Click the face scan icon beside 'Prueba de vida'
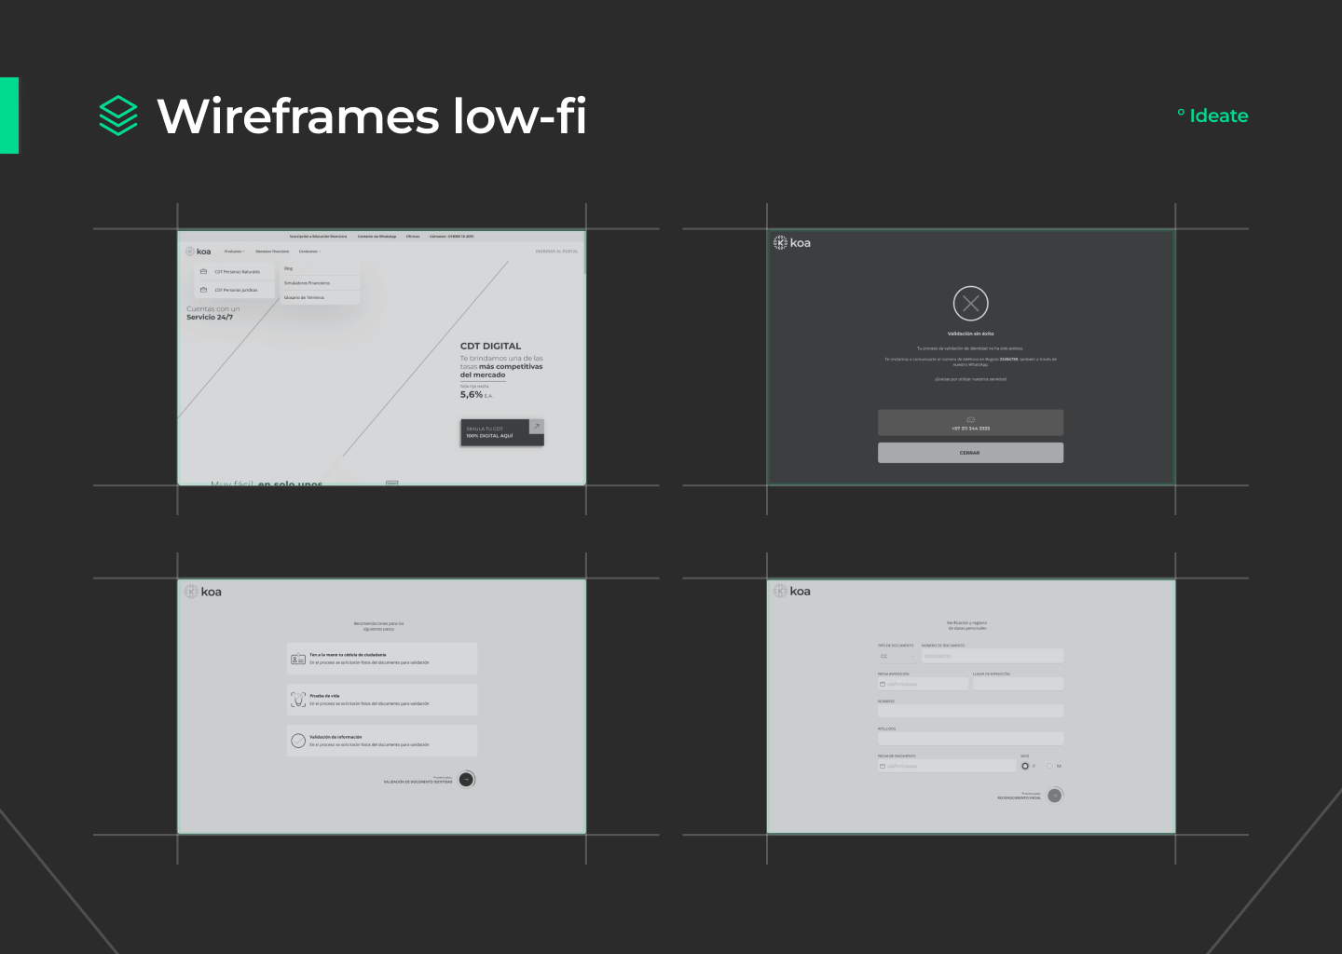Image resolution: width=1342 pixels, height=954 pixels. pos(298,700)
